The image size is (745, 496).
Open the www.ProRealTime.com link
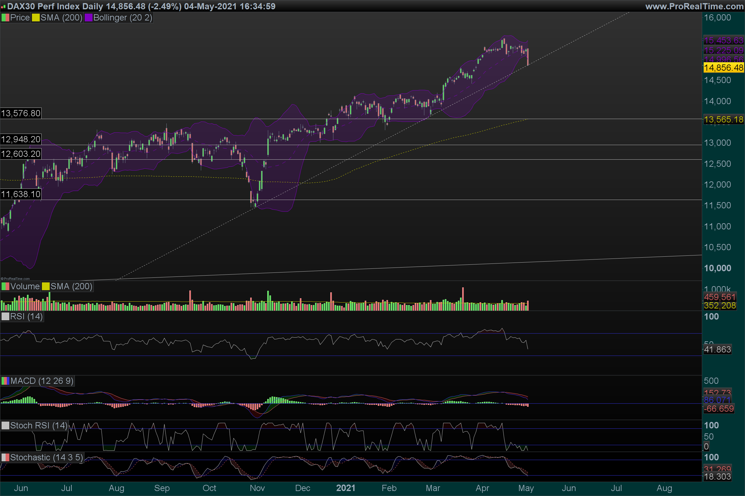point(694,6)
